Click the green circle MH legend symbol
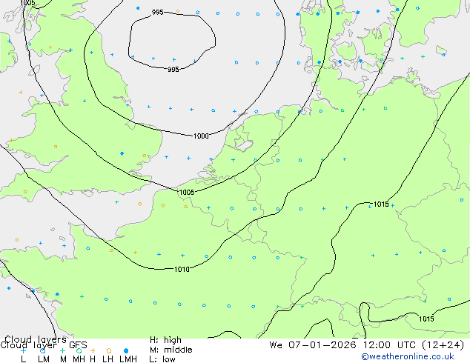The height and width of the screenshot is (363, 470). coord(79,350)
